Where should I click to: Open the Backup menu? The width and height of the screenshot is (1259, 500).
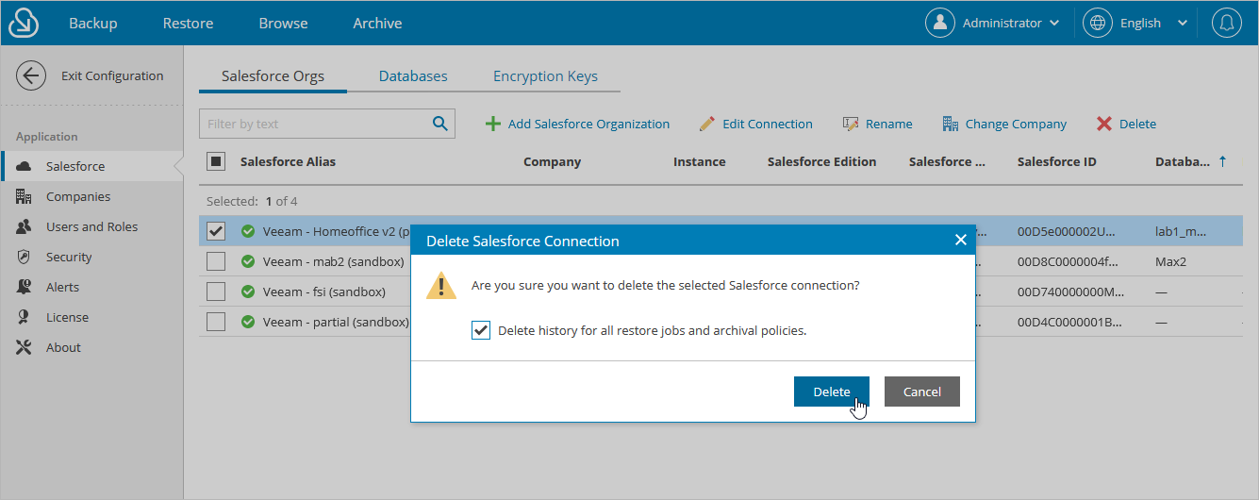[x=93, y=23]
